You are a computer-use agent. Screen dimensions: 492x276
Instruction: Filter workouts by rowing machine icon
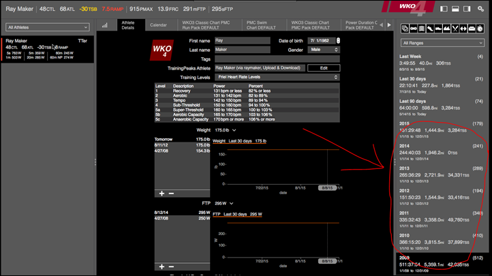(x=472, y=29)
